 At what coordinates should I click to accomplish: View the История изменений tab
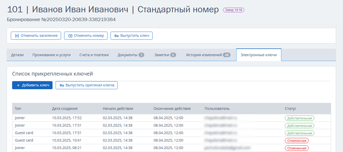tap(208, 55)
